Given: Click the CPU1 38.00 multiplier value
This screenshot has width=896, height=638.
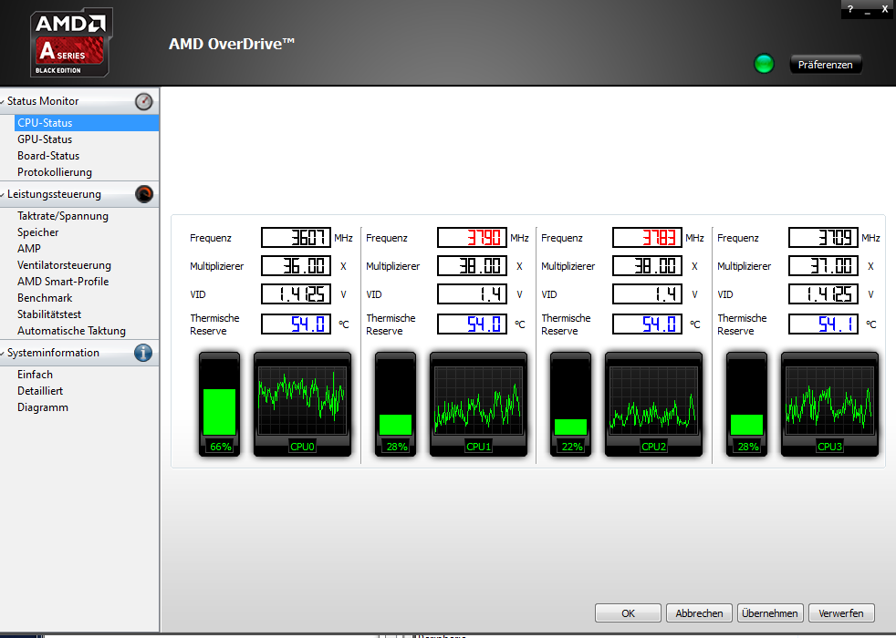Looking at the screenshot, I should click(x=472, y=266).
